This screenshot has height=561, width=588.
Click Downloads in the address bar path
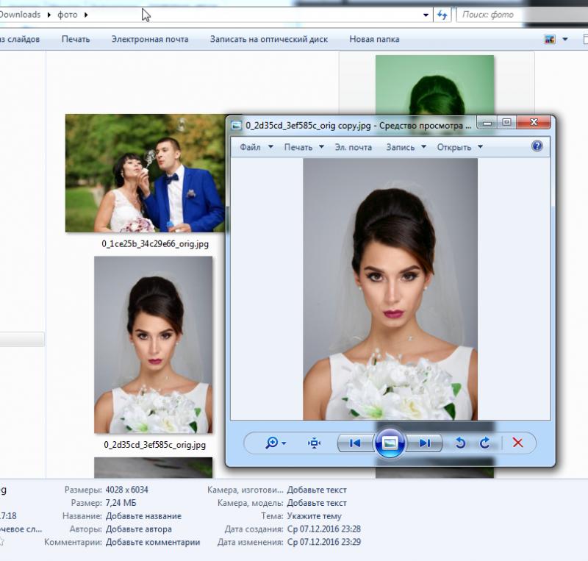(20, 15)
